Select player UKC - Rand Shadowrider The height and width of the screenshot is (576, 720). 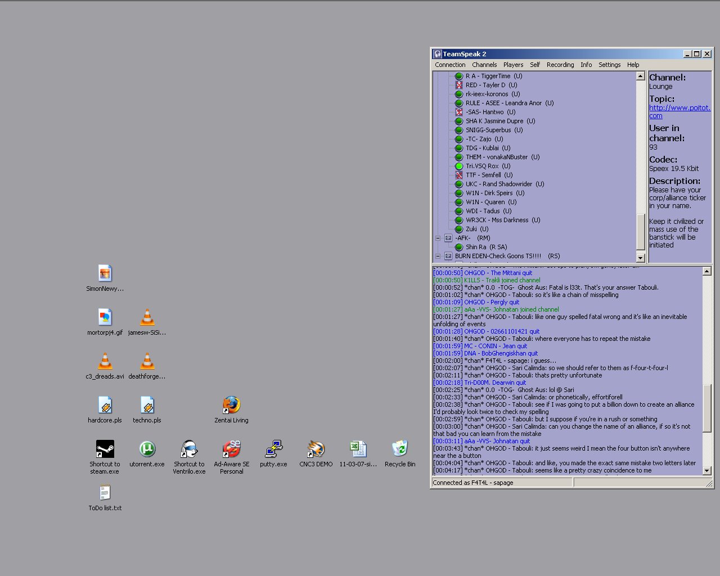click(505, 184)
